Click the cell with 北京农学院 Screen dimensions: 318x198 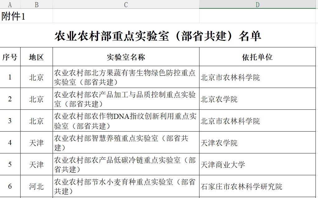[x=257, y=99]
